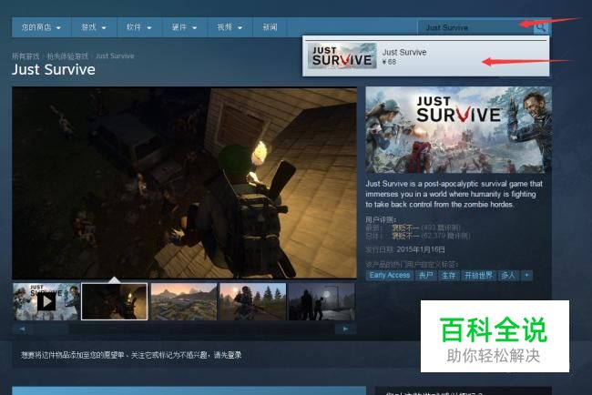This screenshot has height=395, width=592.
Task: Click the 登录 link in wishlist notice
Action: 234,355
